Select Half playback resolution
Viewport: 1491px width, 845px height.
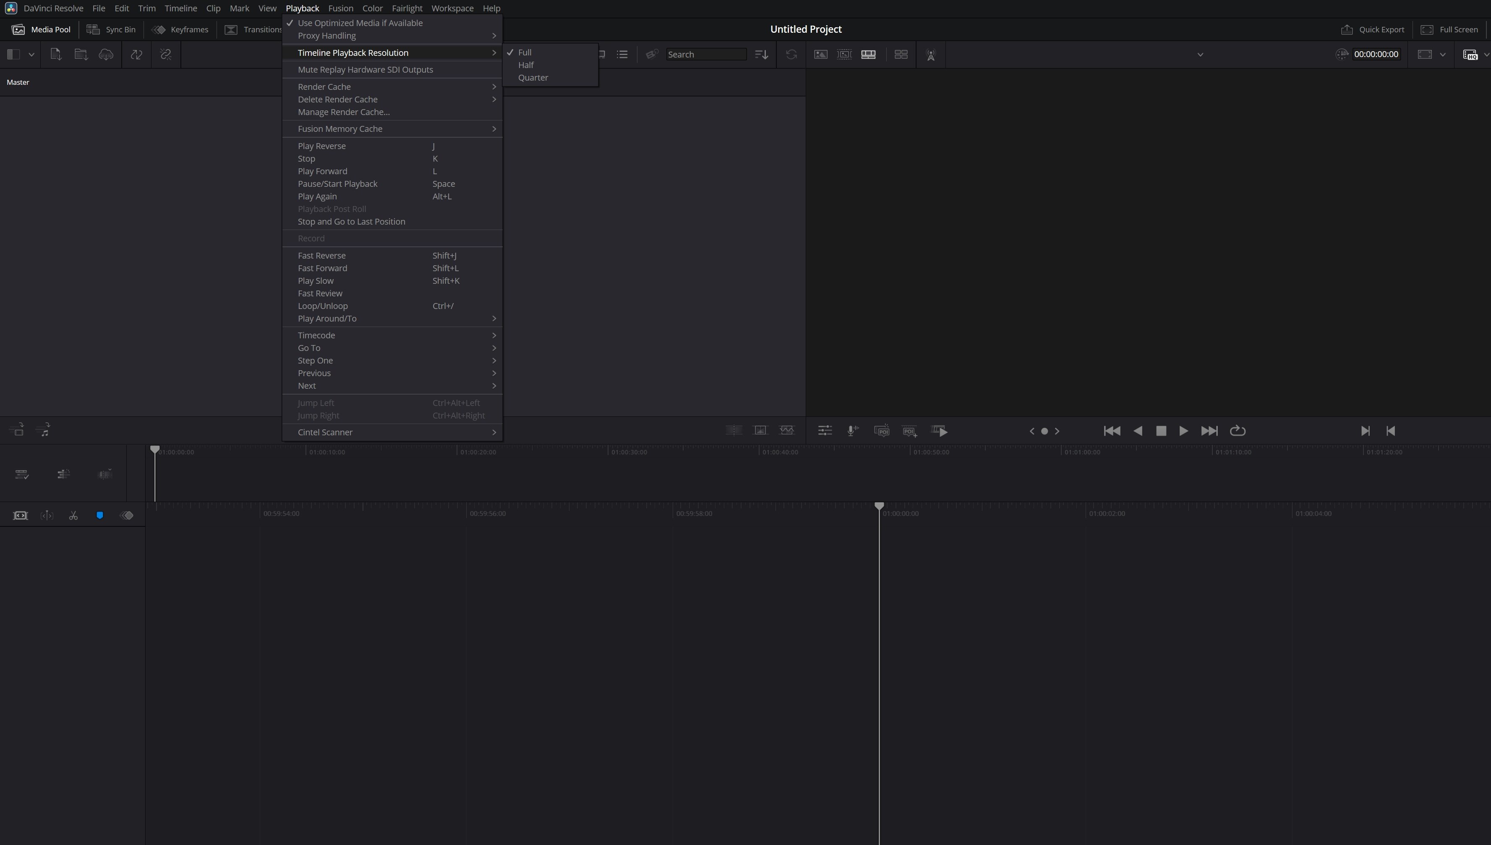pos(551,65)
